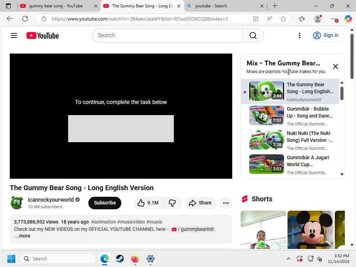356x267 pixels.
Task: Open the Copilot icon
Action: click(x=348, y=19)
